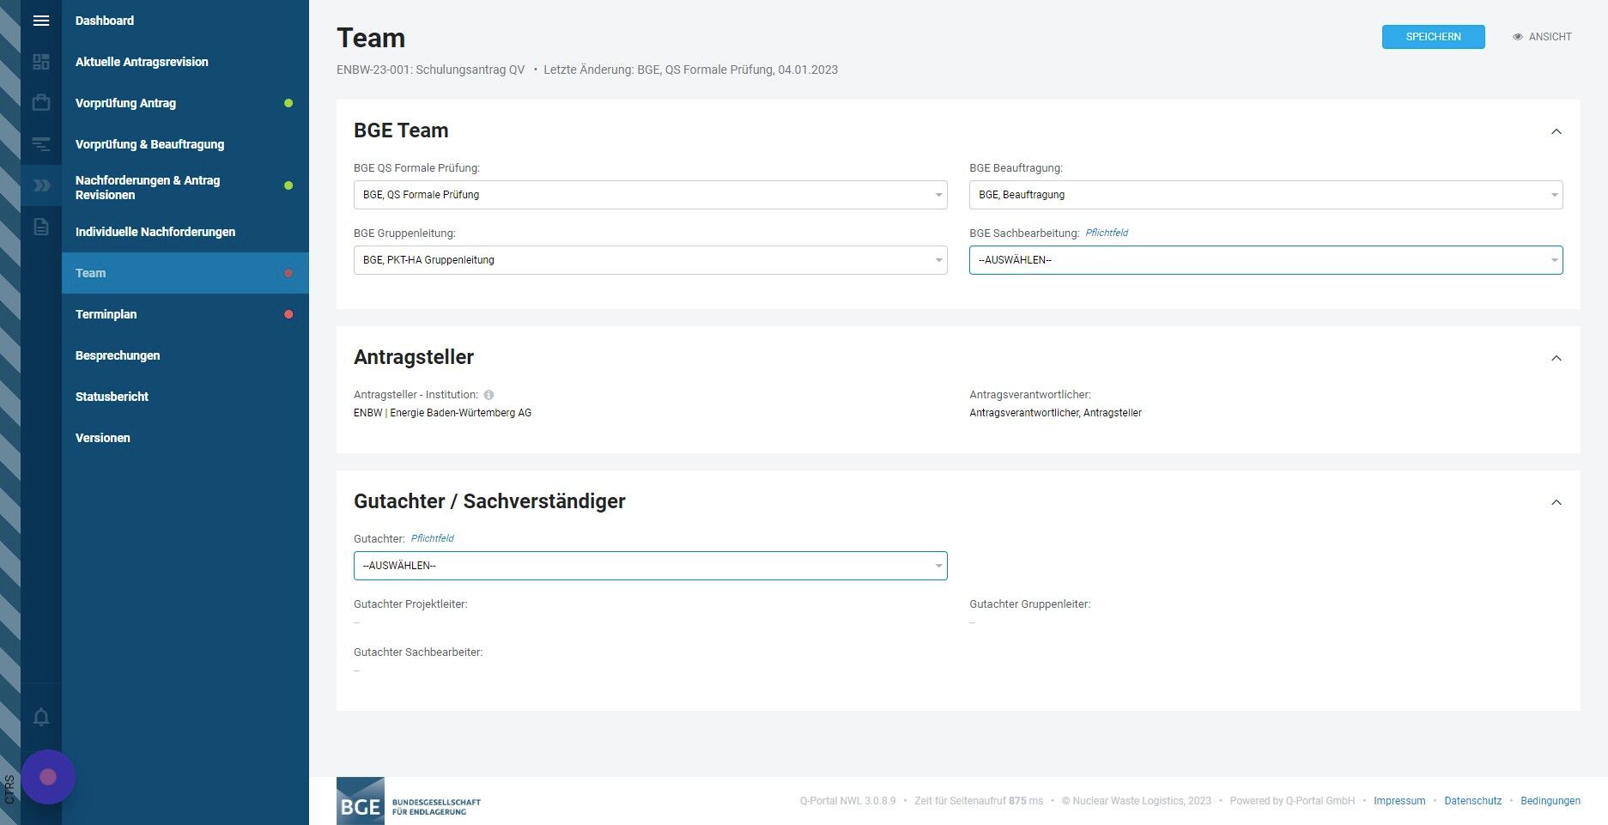
Task: Open Terminplan in the side menu
Action: click(106, 314)
